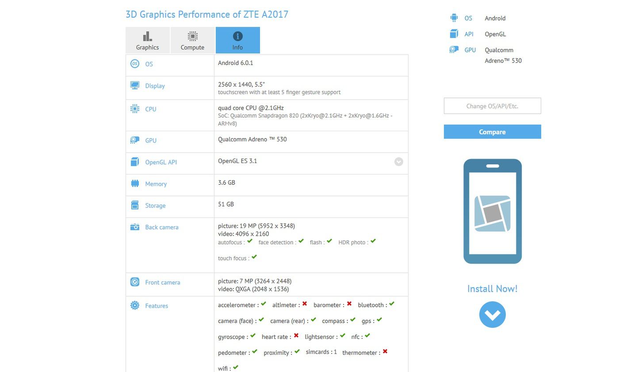The height and width of the screenshot is (372, 623).
Task: Select the Display monitor icon
Action: (x=134, y=84)
